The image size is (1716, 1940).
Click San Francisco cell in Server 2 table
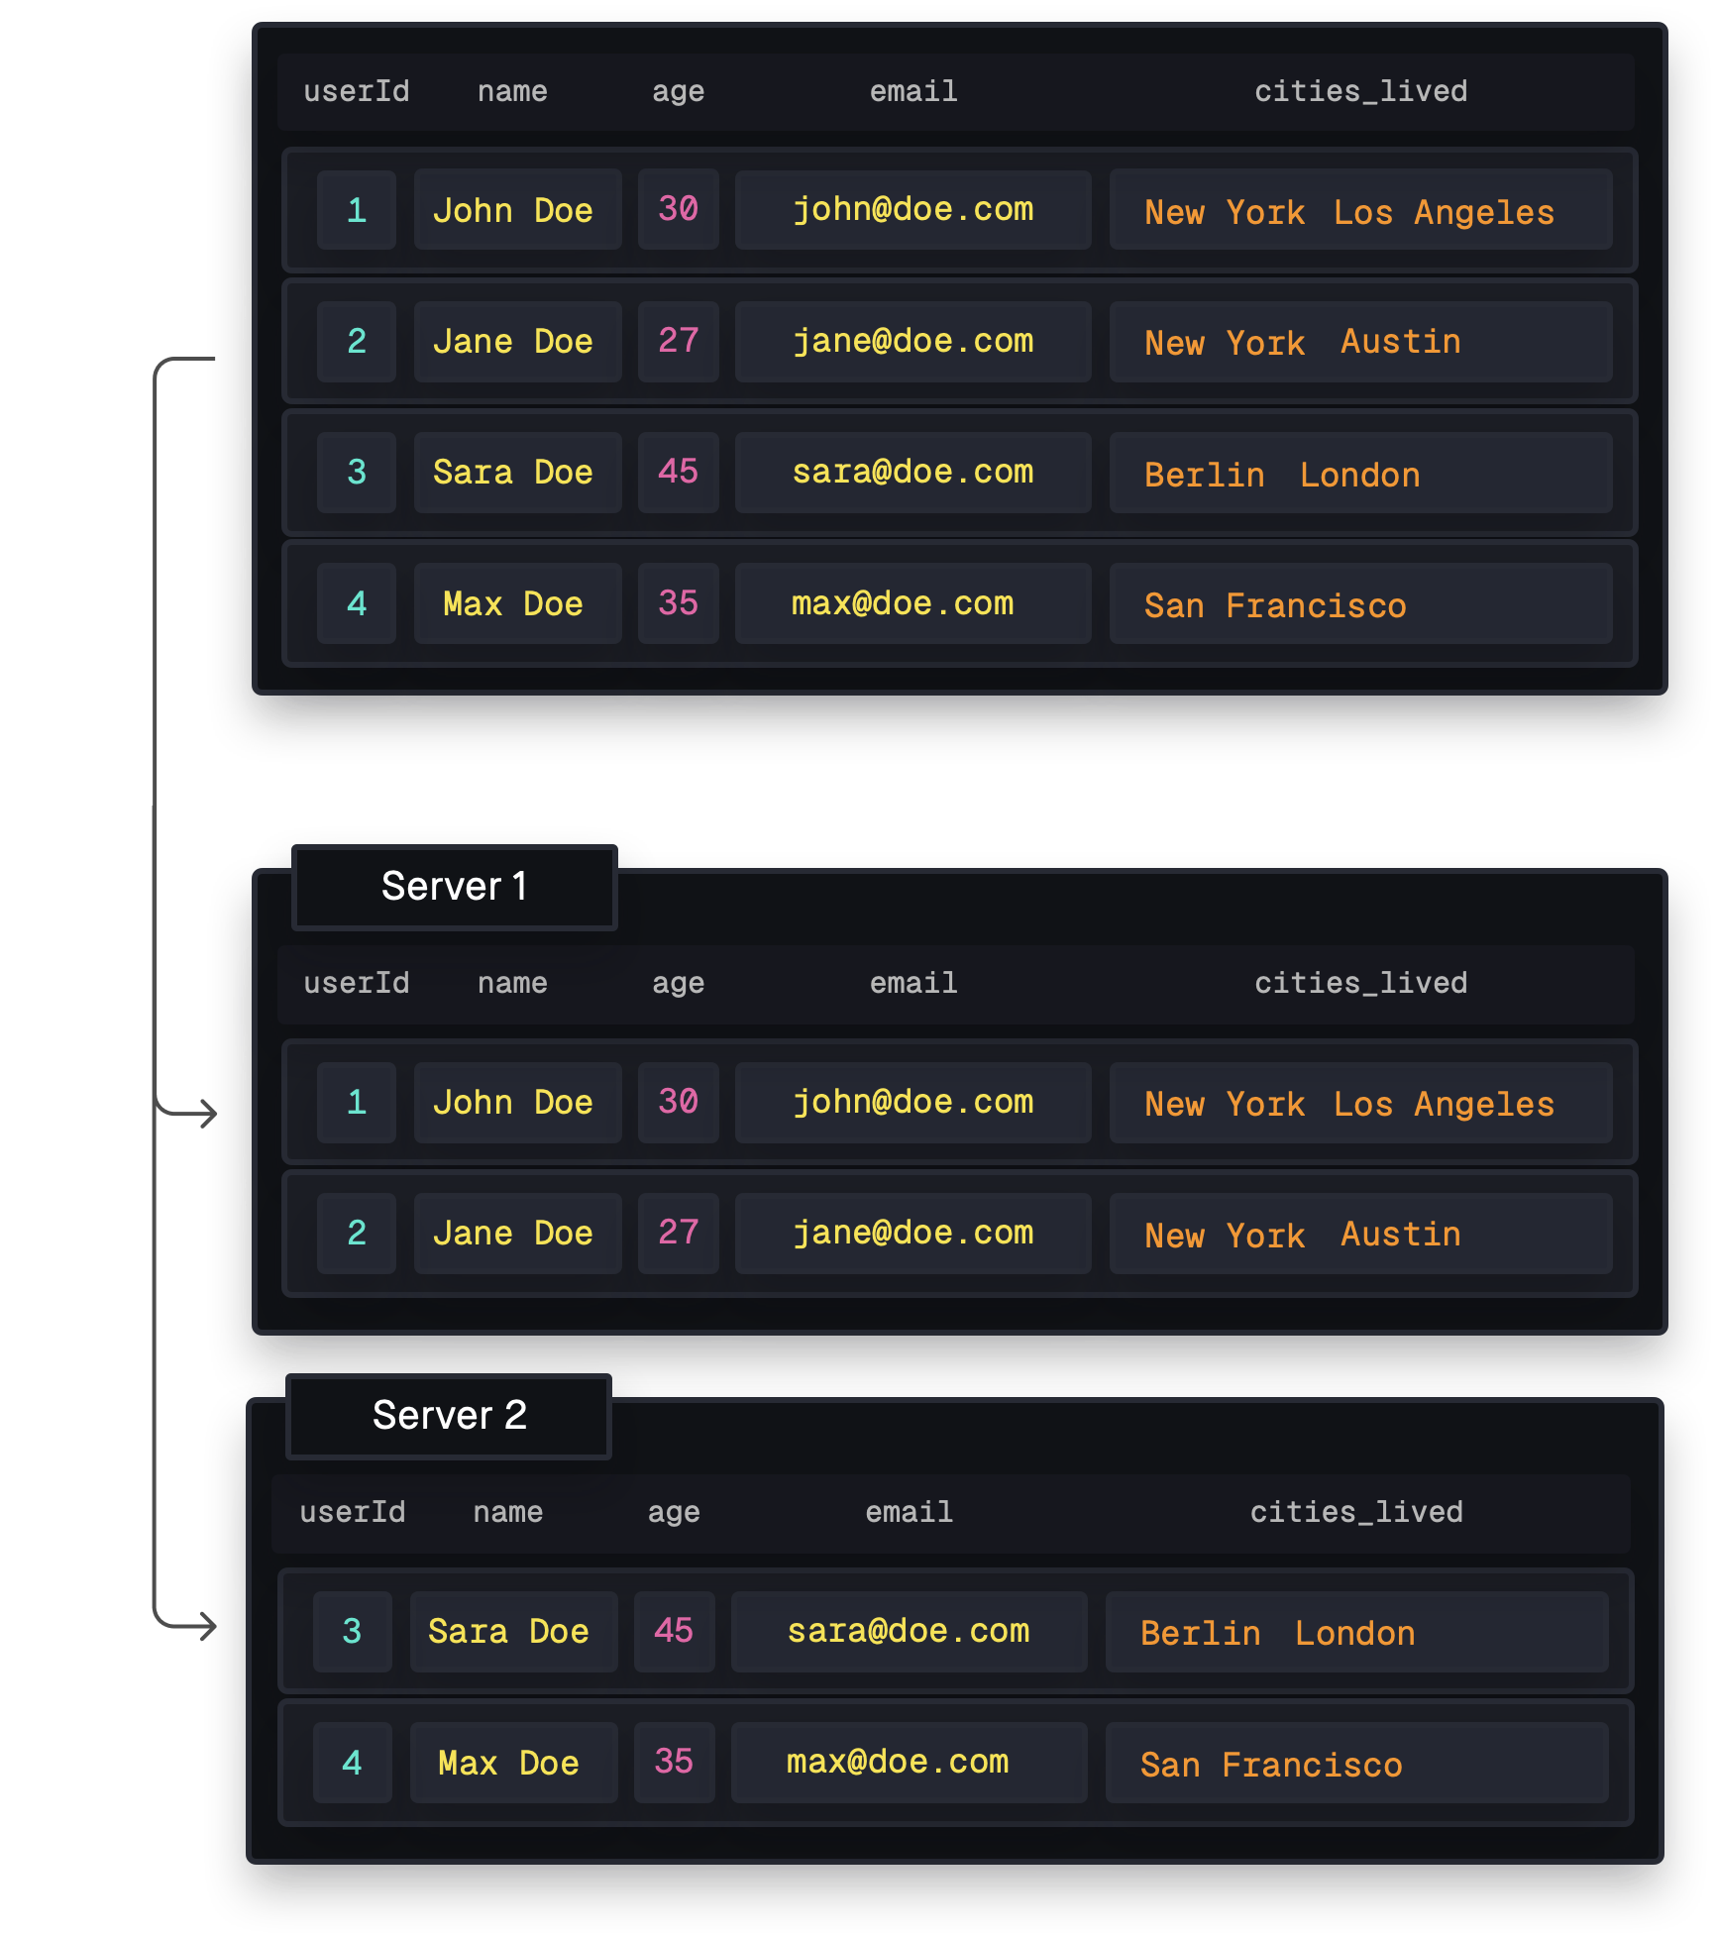(x=1356, y=1763)
